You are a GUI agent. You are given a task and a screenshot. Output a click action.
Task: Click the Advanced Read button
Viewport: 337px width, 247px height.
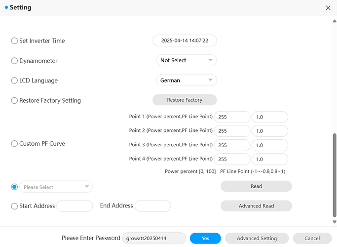point(256,206)
